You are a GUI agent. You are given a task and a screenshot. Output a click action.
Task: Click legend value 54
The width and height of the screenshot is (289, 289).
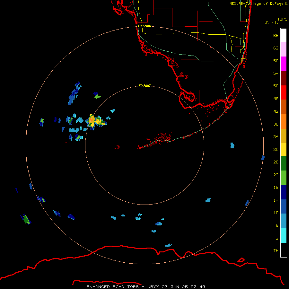pos(276,73)
